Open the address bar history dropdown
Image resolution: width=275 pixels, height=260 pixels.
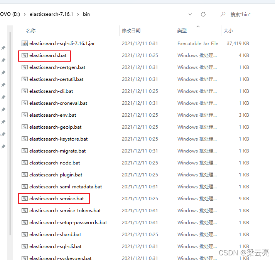click(190, 14)
